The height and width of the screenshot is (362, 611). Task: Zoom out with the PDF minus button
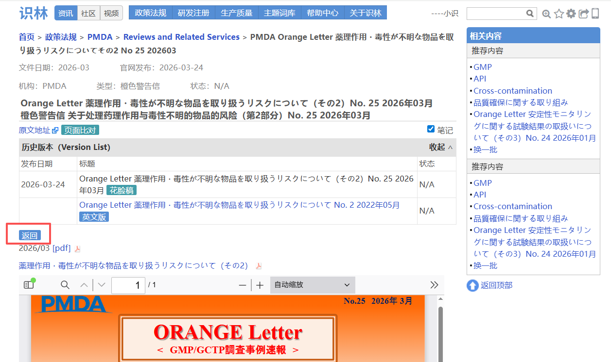243,285
